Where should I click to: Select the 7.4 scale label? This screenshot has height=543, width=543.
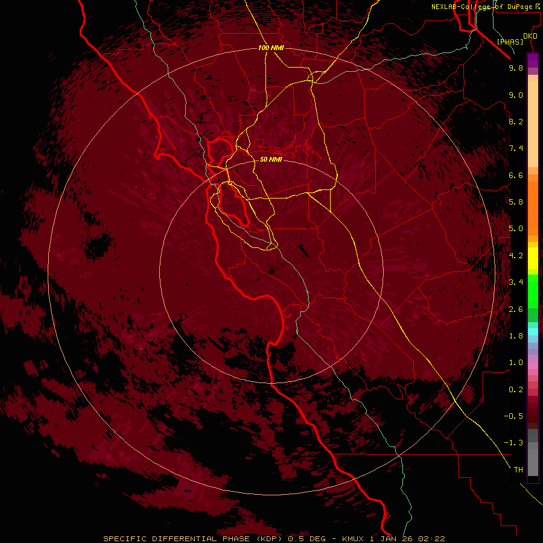pos(516,148)
